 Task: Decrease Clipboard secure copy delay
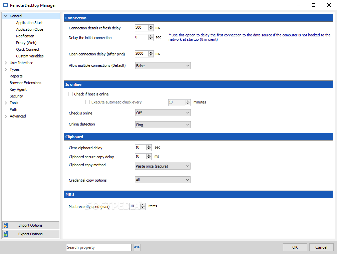(149, 158)
